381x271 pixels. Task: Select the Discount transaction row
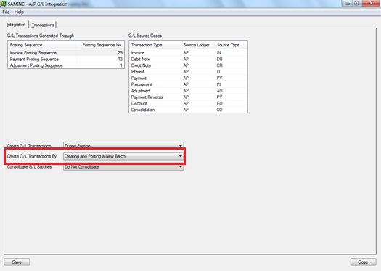188,103
